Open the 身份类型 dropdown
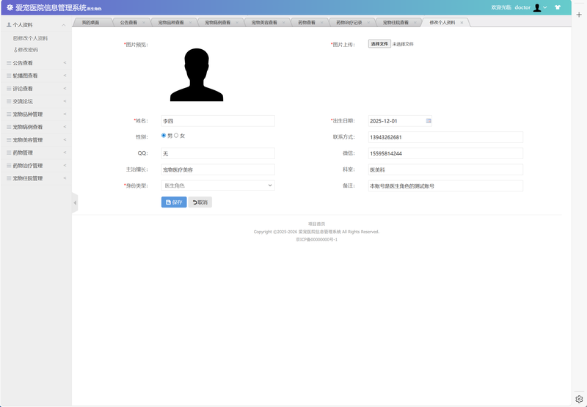The image size is (587, 407). tap(218, 186)
